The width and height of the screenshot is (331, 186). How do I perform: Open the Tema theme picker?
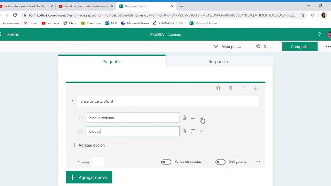tap(264, 47)
